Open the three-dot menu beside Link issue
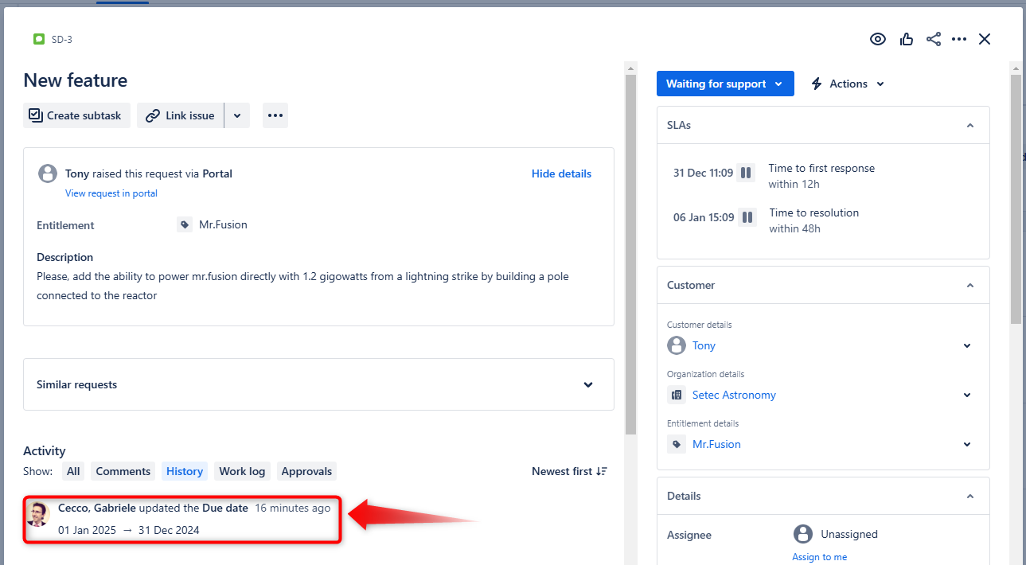 (x=275, y=115)
